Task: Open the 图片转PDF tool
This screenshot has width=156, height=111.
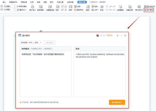Action: pyautogui.click(x=139, y=8)
